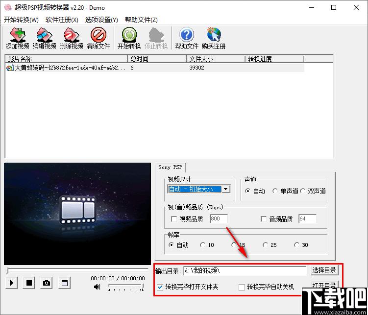Close the converter window
The height and width of the screenshot is (315, 368).
356,7
